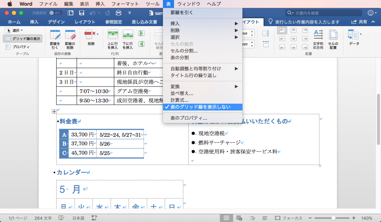Switch to the ホーム ribbon tab

pyautogui.click(x=14, y=22)
